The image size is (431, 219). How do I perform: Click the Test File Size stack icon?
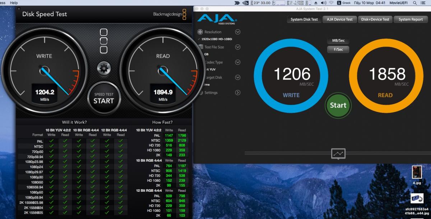coord(201,47)
